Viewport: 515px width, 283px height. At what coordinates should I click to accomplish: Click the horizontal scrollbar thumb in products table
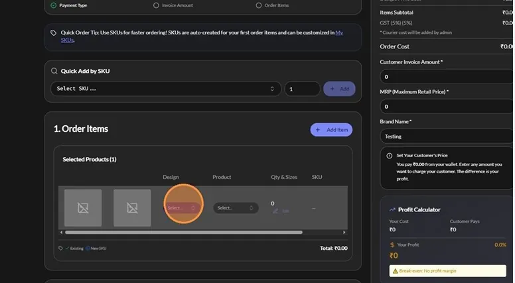[184, 232]
